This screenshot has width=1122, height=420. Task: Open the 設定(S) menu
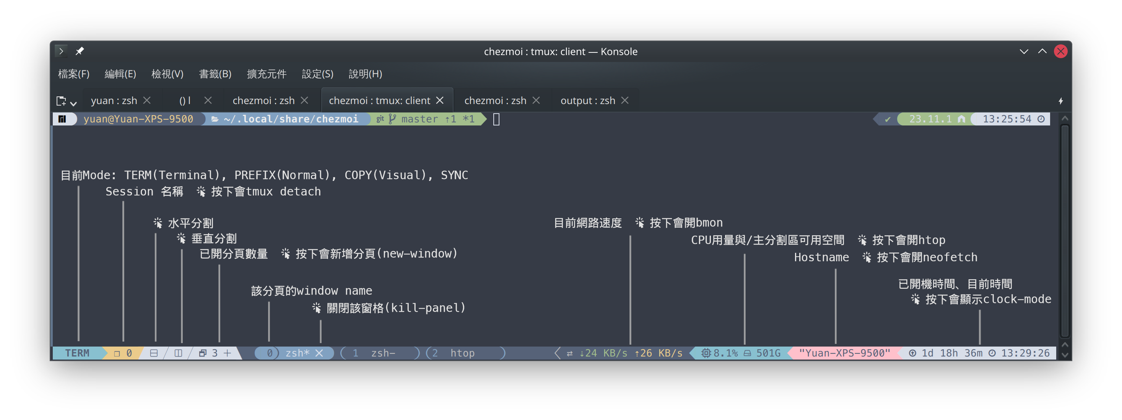click(x=317, y=74)
